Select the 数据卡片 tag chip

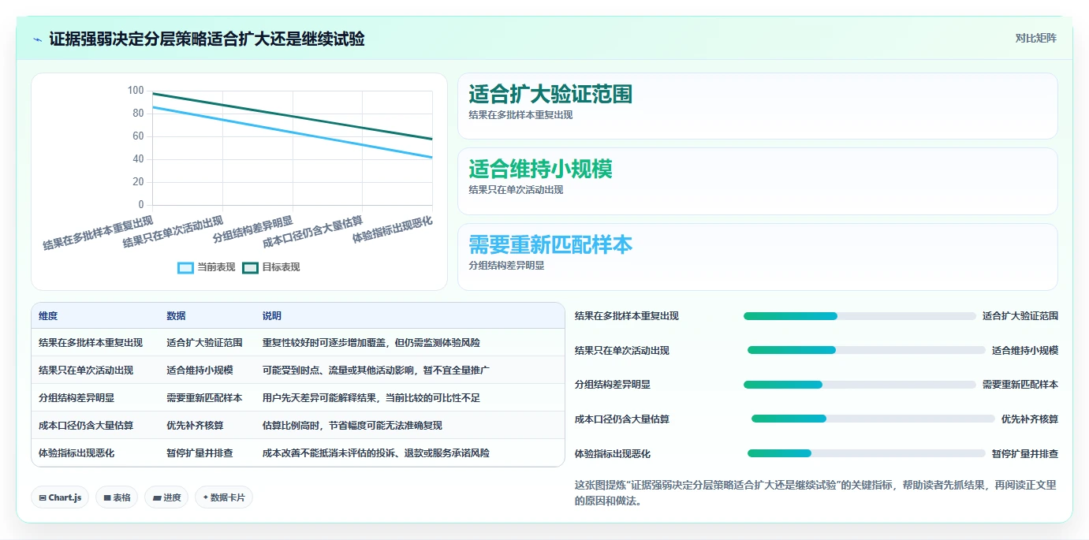224,497
